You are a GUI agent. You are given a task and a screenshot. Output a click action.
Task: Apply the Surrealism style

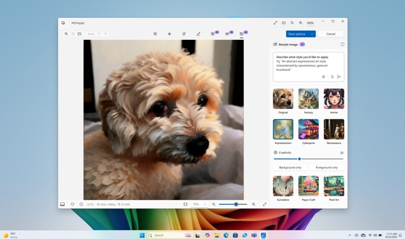click(x=283, y=186)
